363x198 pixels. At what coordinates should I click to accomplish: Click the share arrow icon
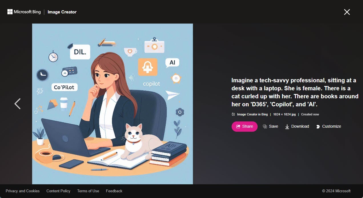[x=238, y=126]
